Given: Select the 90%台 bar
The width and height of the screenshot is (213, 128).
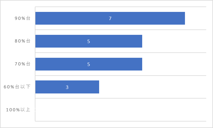Looking at the screenshot, I should click(x=110, y=18).
